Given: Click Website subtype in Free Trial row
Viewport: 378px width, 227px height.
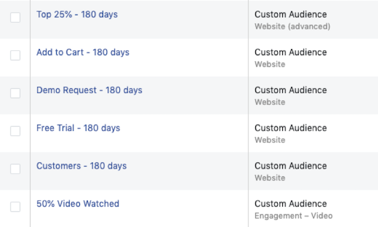Looking at the screenshot, I should coord(270,140).
